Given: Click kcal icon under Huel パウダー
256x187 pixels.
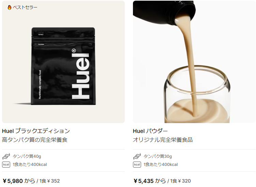Looking at the screenshot, I should 137,165.
